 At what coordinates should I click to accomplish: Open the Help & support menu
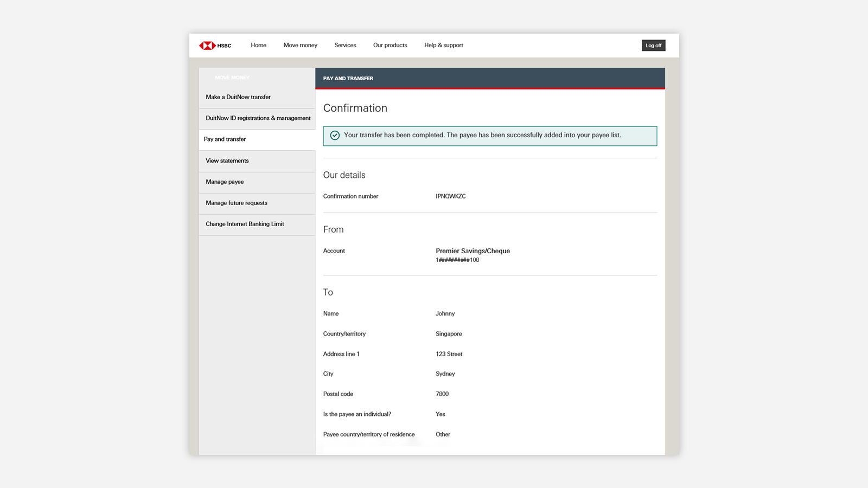pyautogui.click(x=444, y=46)
